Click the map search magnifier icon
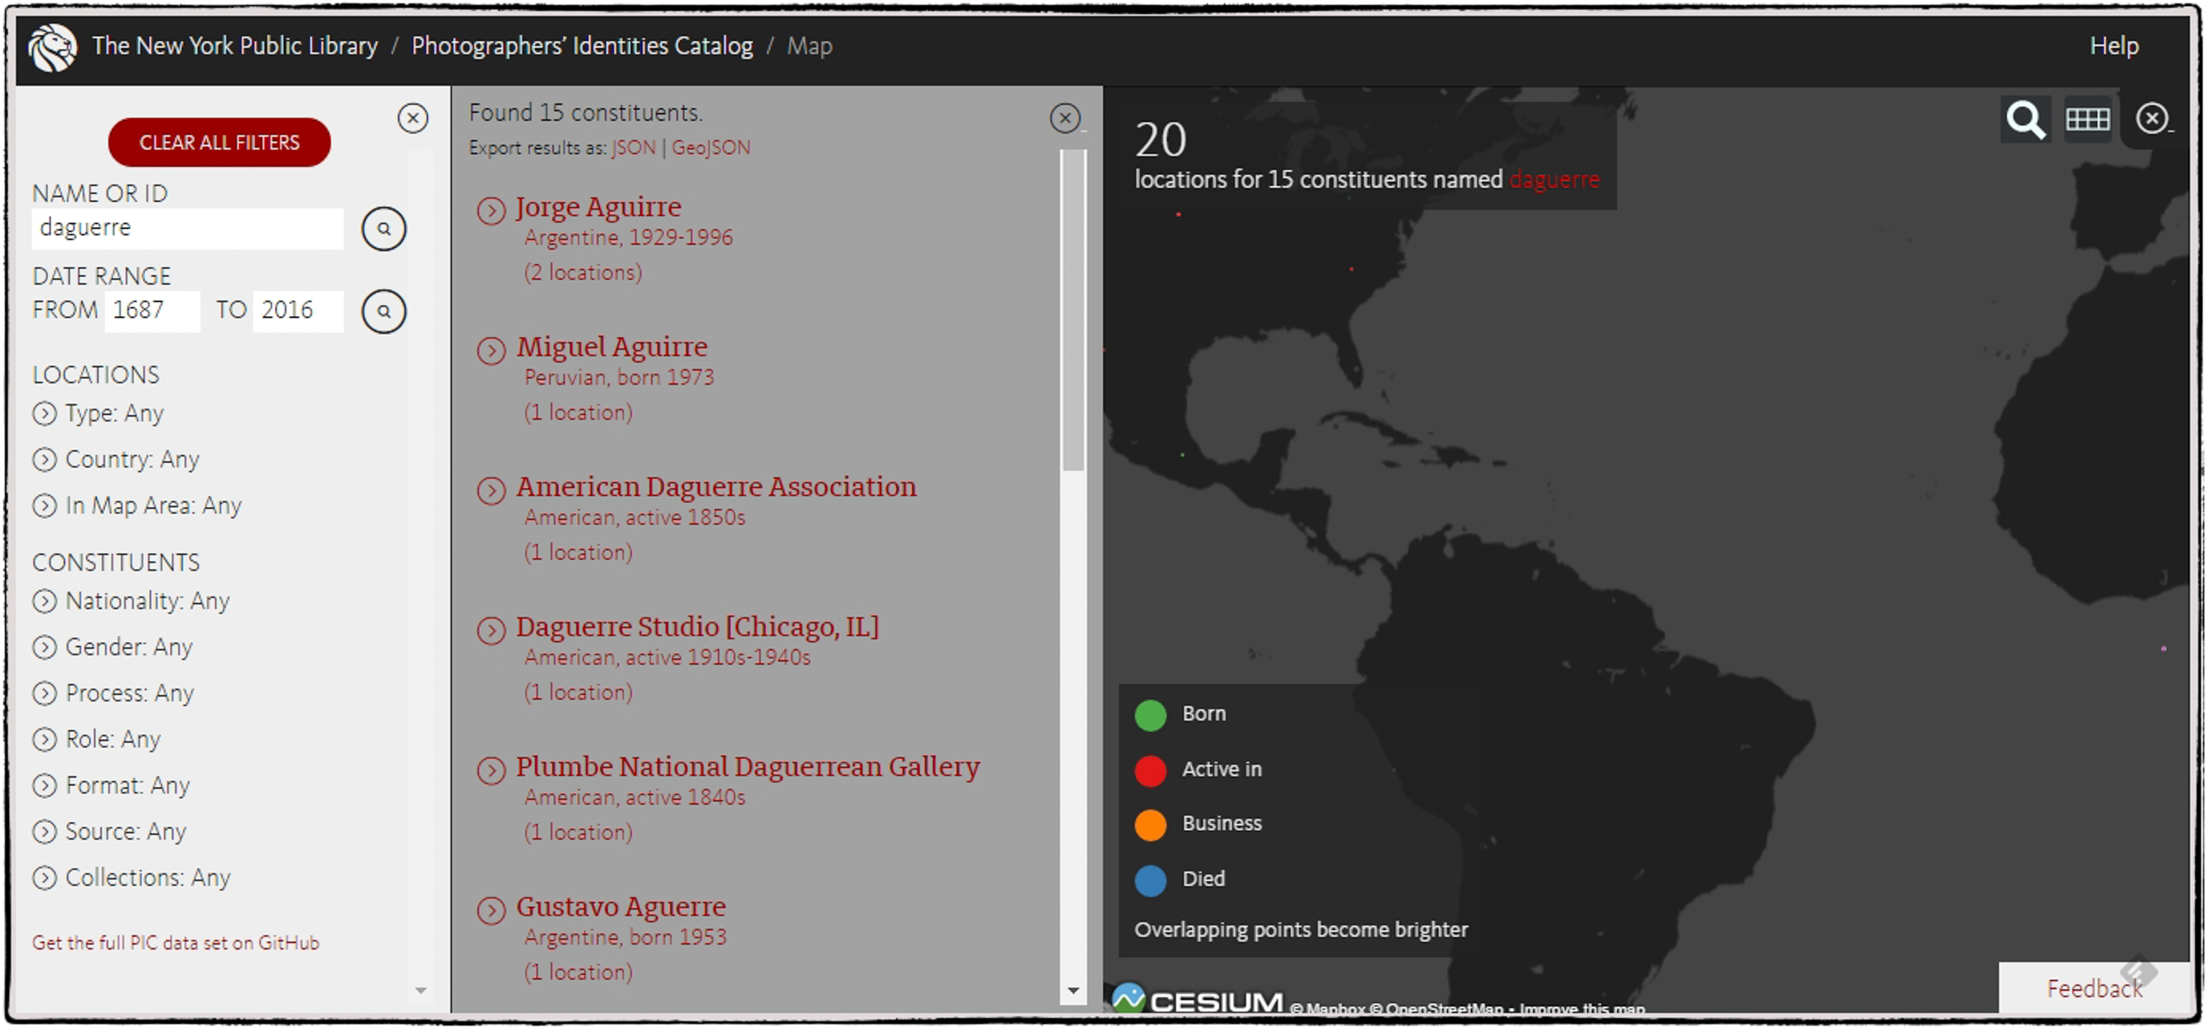This screenshot has width=2206, height=1029. [2025, 119]
